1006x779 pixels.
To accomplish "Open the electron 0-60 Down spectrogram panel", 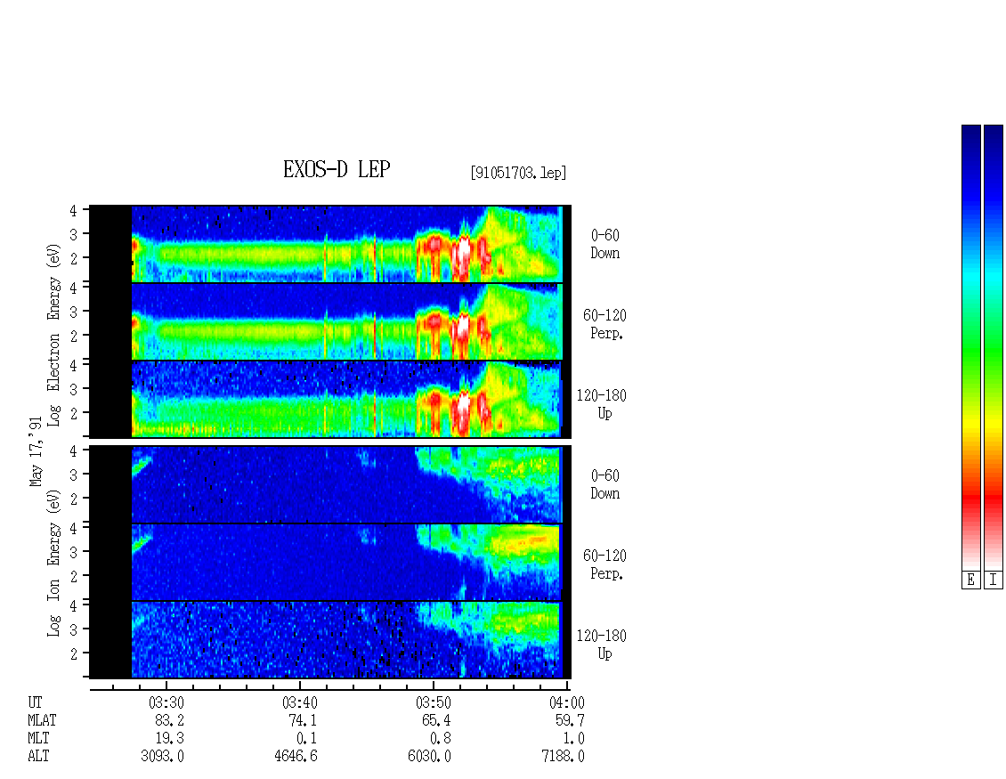I will (329, 244).
